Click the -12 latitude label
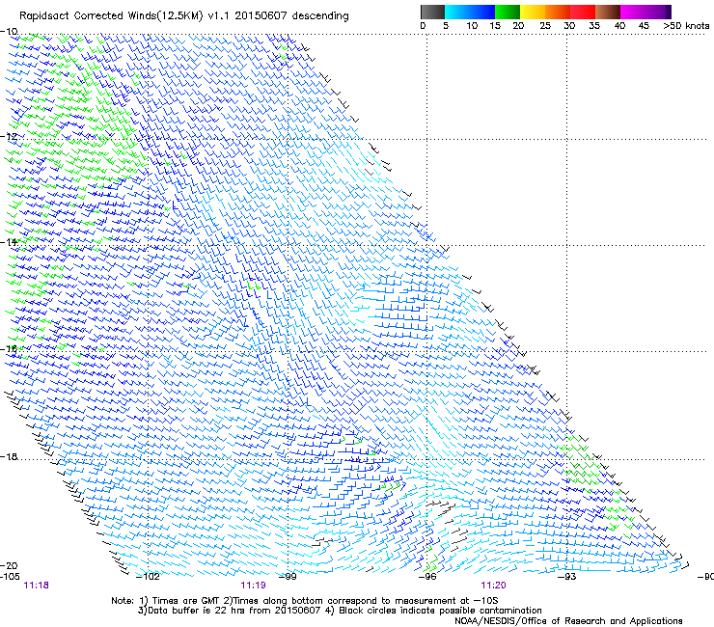714x627 pixels. [9, 137]
